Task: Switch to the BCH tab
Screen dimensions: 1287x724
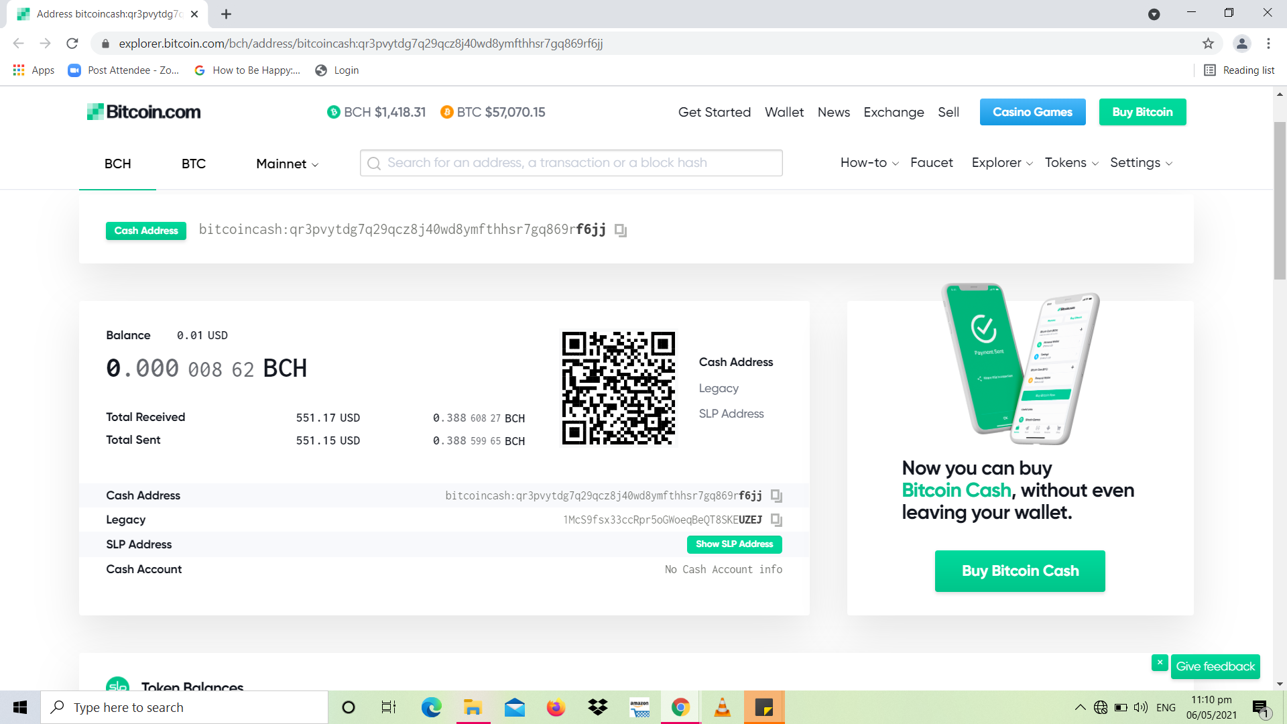Action: (117, 164)
